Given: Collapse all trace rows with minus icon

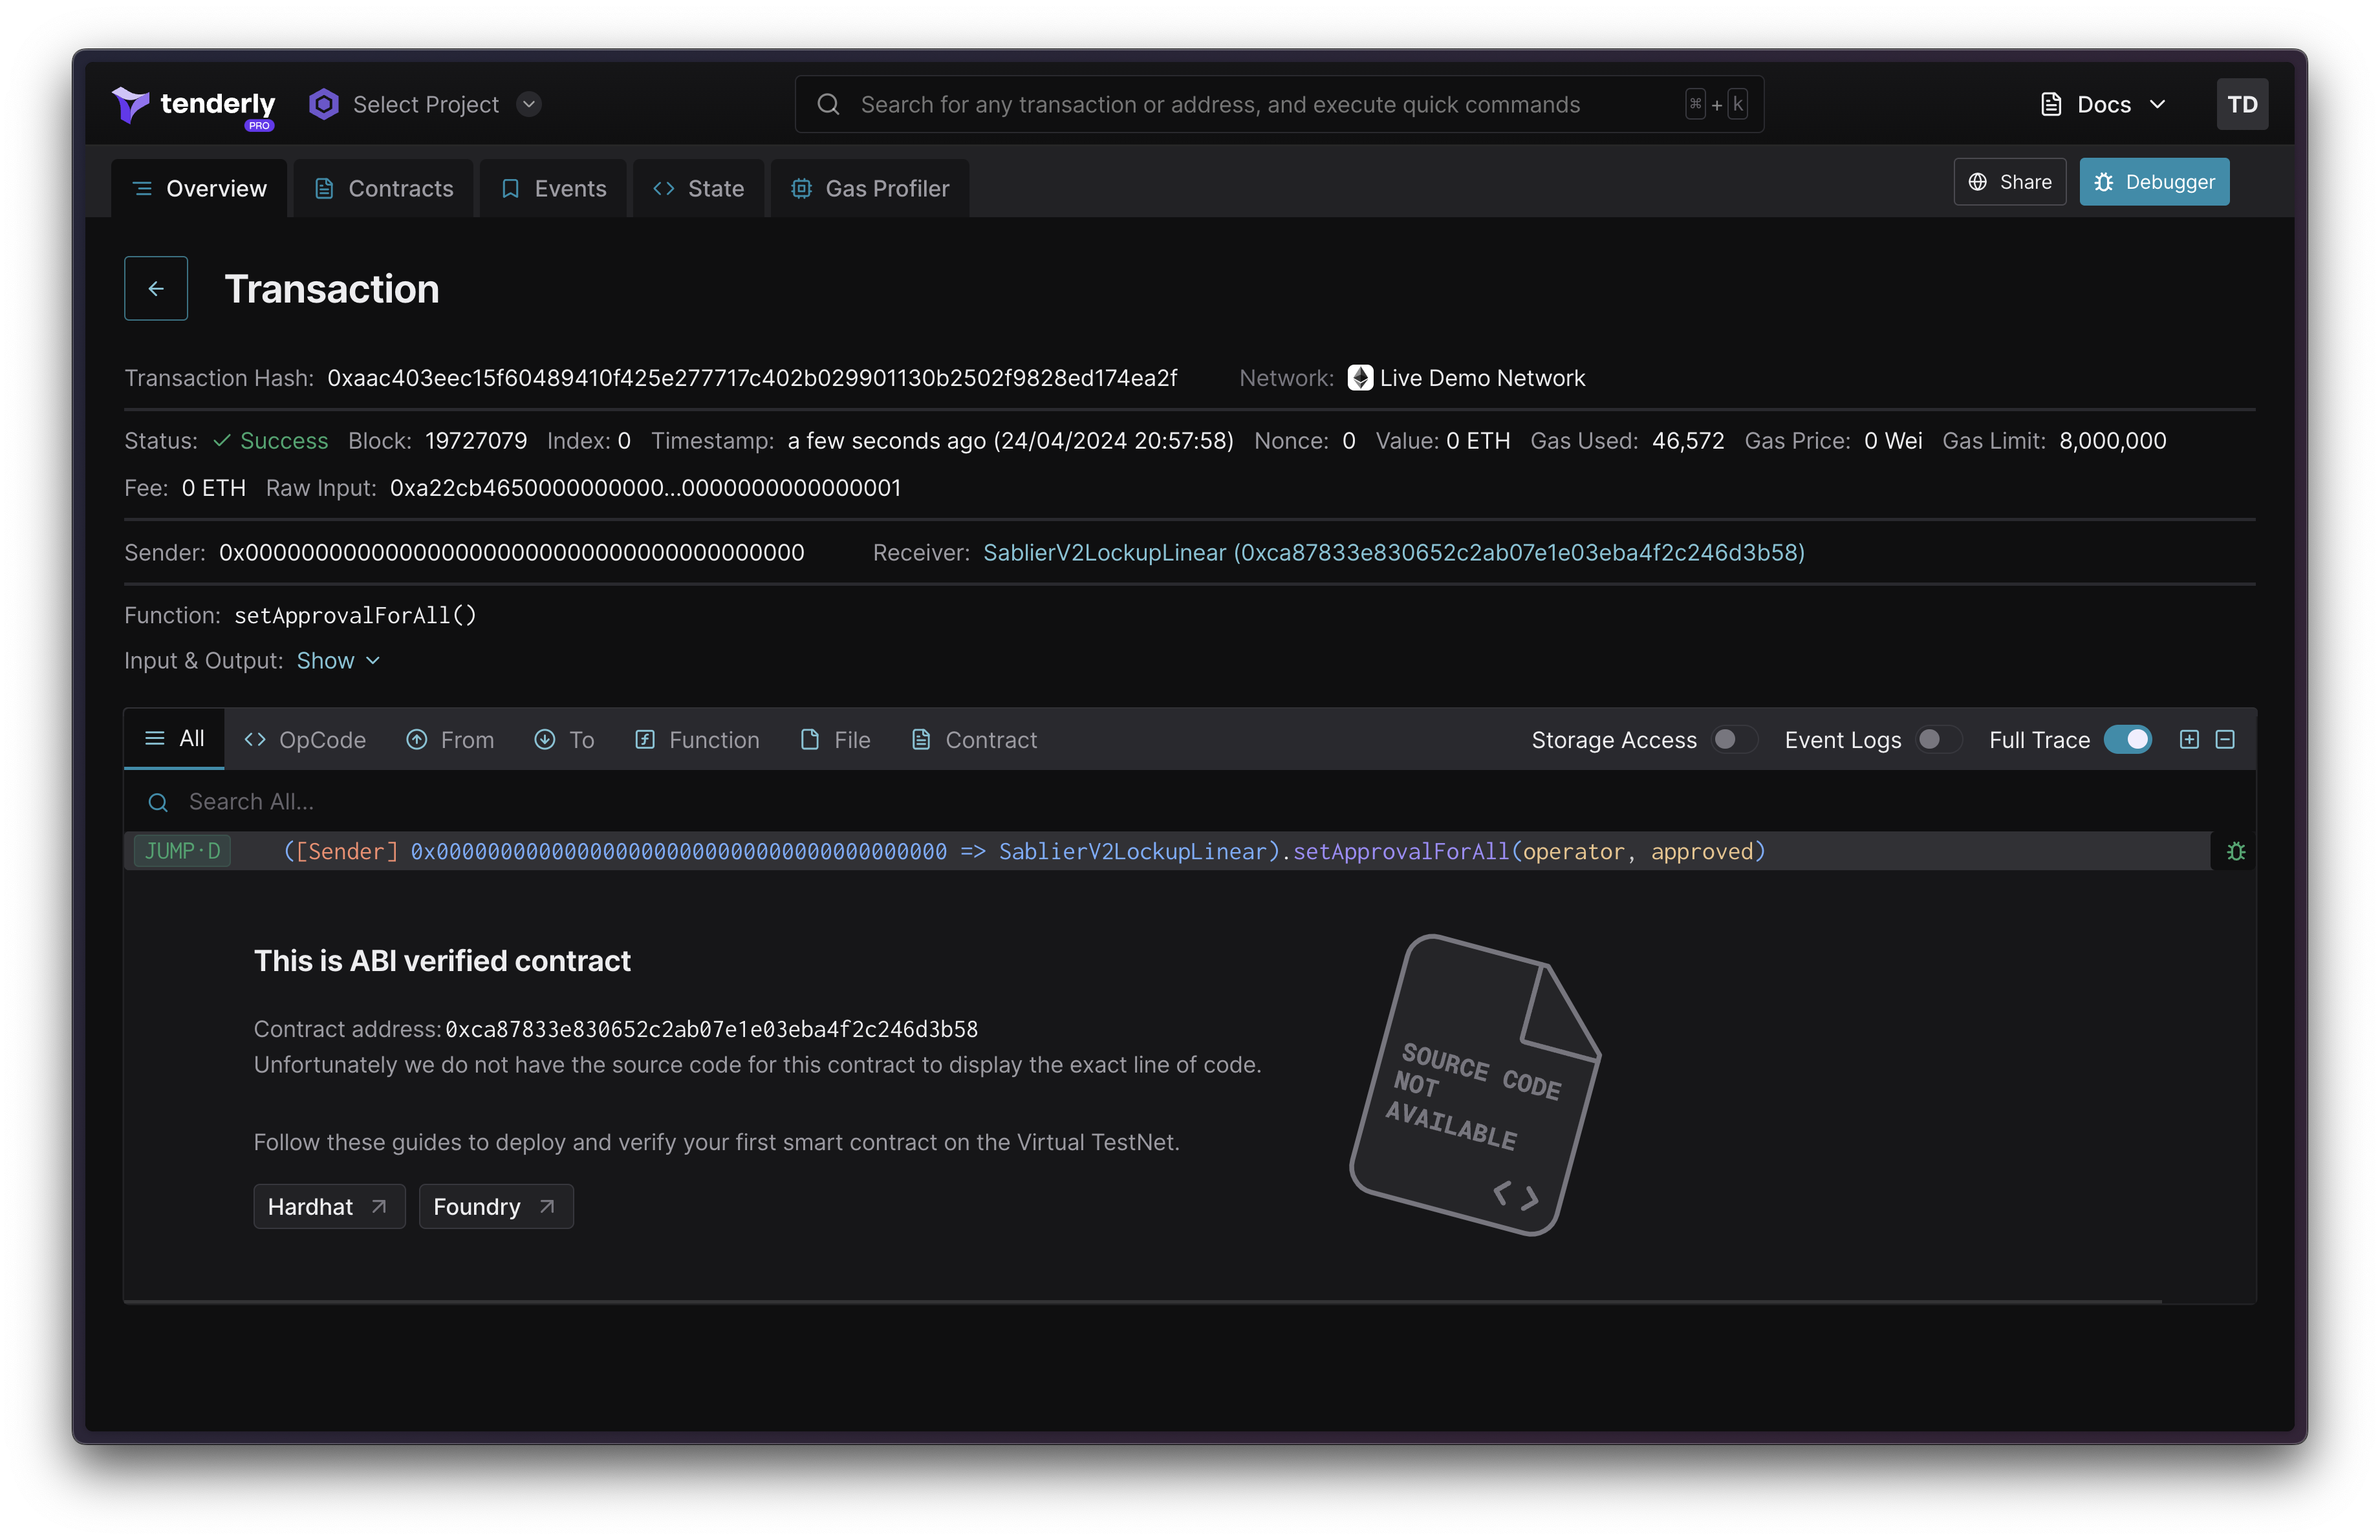Looking at the screenshot, I should [2225, 740].
